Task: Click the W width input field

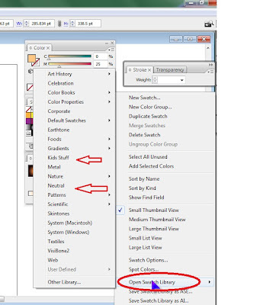Action: (42, 24)
